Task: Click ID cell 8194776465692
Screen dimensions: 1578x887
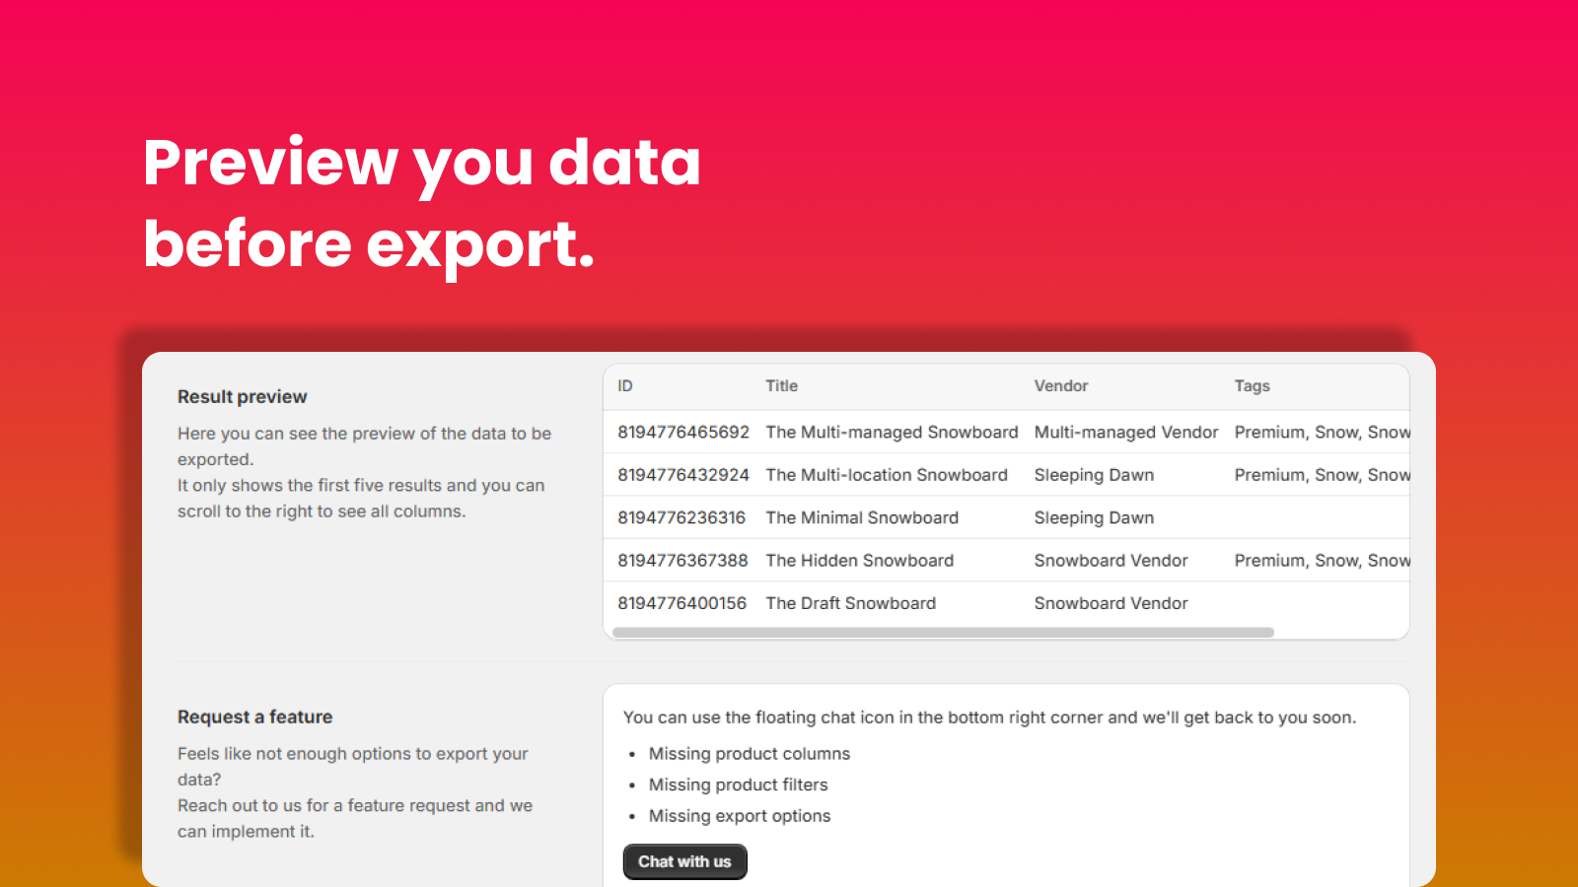Action: (683, 432)
